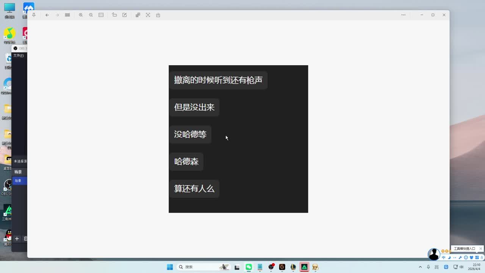The height and width of the screenshot is (273, 485).
Task: Edit the image with the pencil icon
Action: (125, 15)
